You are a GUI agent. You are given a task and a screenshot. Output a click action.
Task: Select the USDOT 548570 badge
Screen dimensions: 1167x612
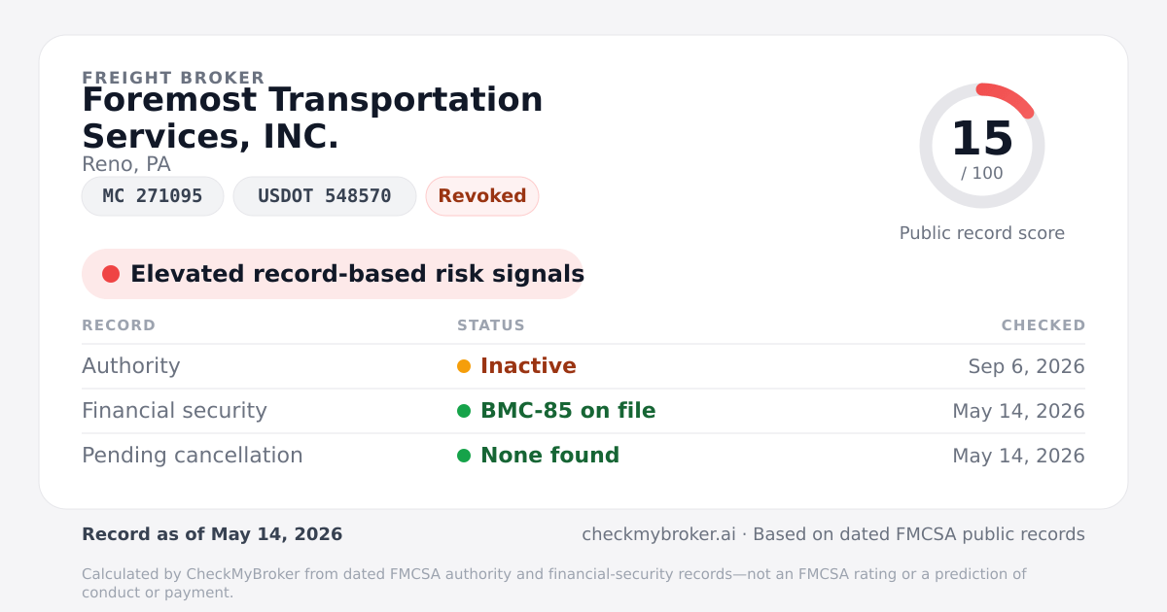point(325,196)
